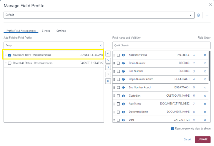Remove Responsiveness field with X icon
214x146 pixels.
pos(205,55)
